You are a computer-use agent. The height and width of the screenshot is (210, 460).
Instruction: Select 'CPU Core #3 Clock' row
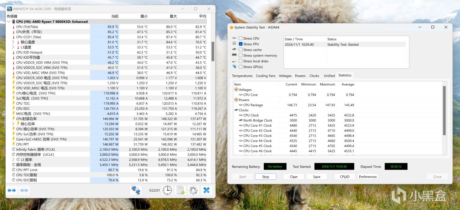294,136
